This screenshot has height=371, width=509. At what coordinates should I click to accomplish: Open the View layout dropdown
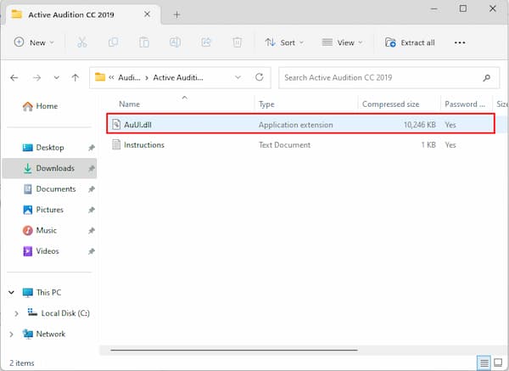pos(342,42)
